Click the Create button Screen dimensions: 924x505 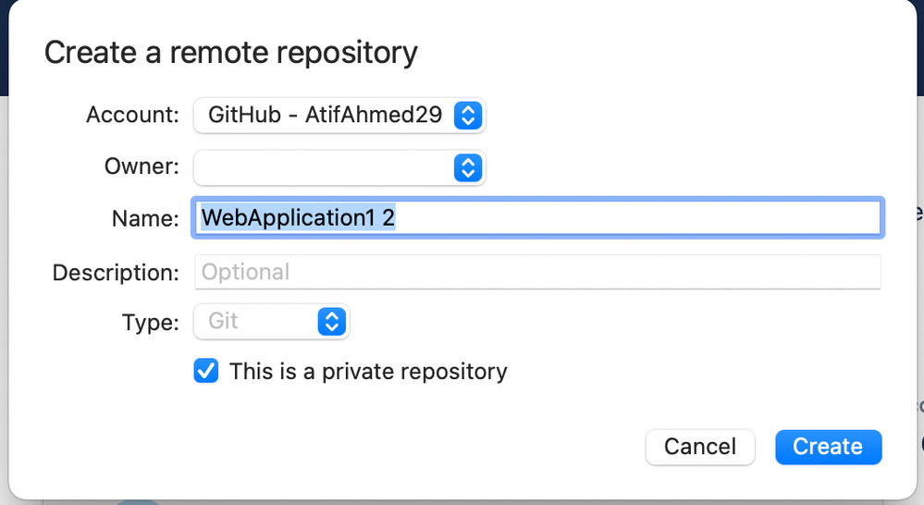829,448
